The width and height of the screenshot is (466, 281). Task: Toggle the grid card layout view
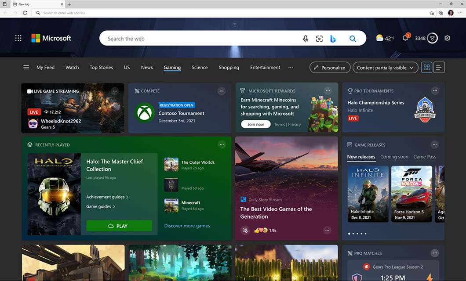click(426, 67)
